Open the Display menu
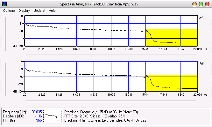The width and height of the screenshot is (212, 127). (24, 11)
